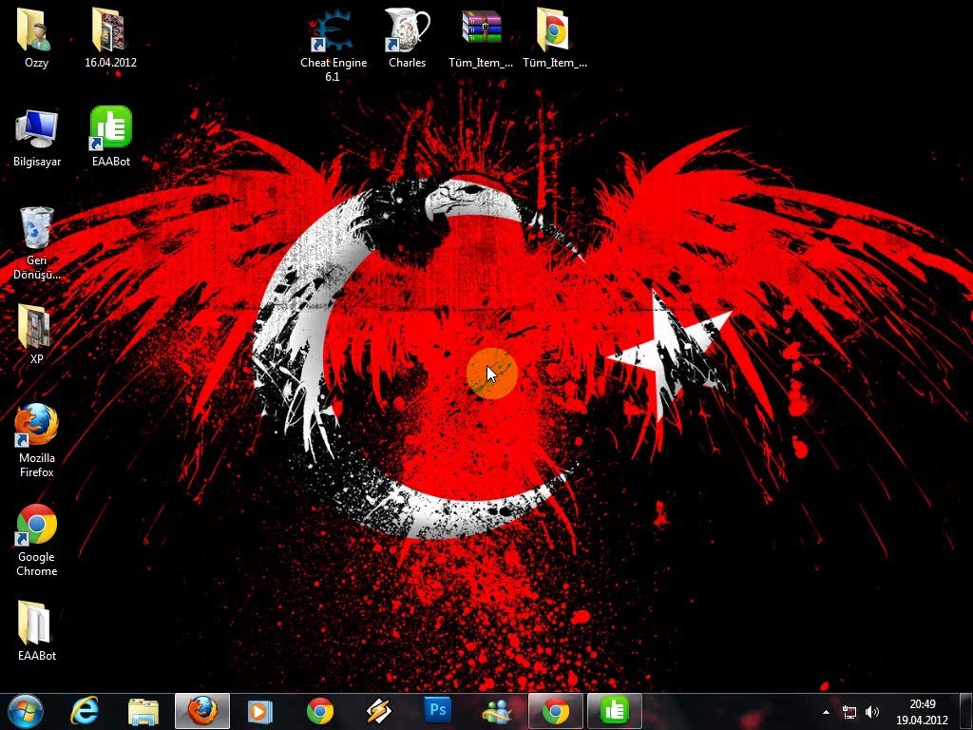Screen dimensions: 973x730
Task: Open the XP folder
Action: [x=36, y=334]
